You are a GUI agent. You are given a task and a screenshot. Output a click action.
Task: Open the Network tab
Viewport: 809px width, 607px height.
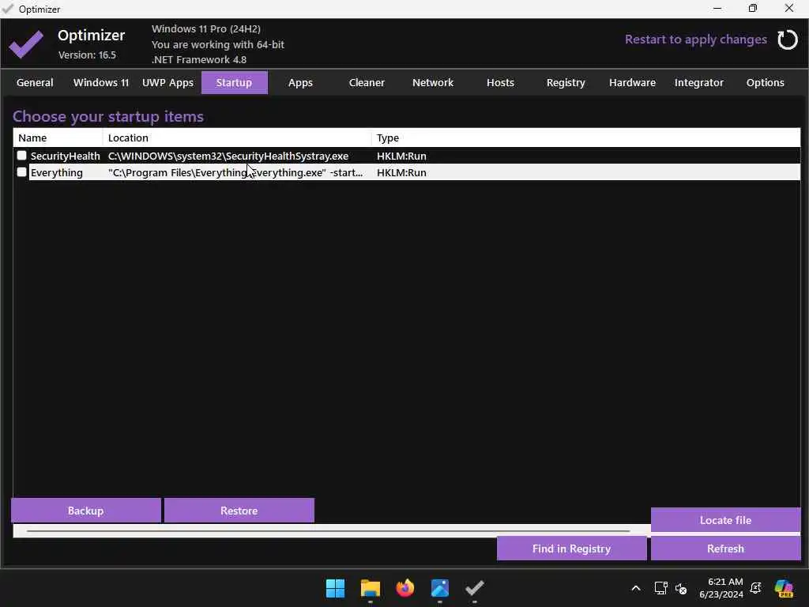(433, 82)
